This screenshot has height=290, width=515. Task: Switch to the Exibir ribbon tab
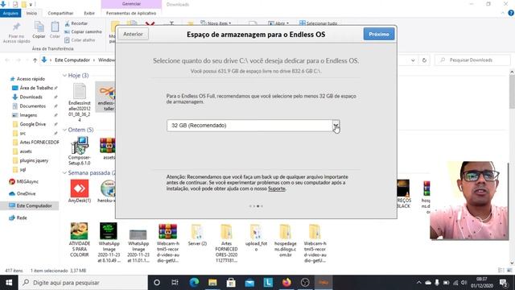coord(89,13)
